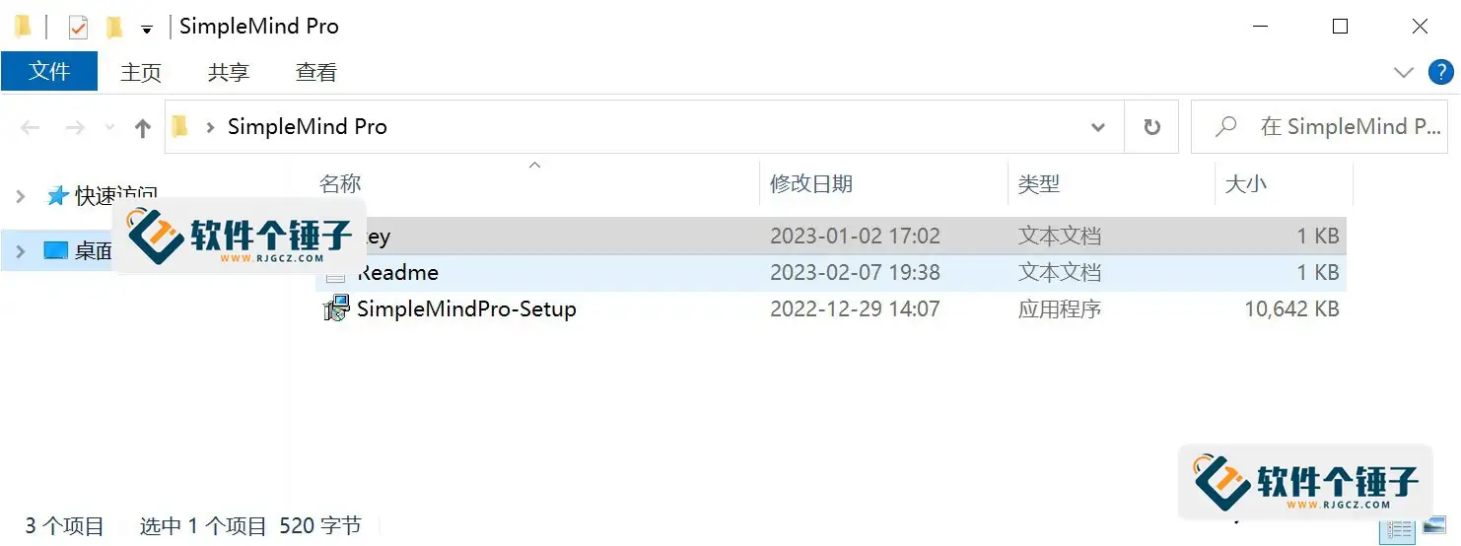Expand the 桌面 tree node
The width and height of the screenshot is (1461, 546).
point(21,252)
